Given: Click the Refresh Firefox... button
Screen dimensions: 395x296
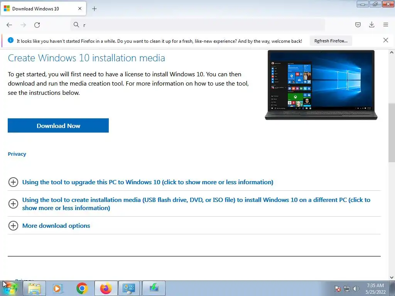Looking at the screenshot, I should coord(331,41).
